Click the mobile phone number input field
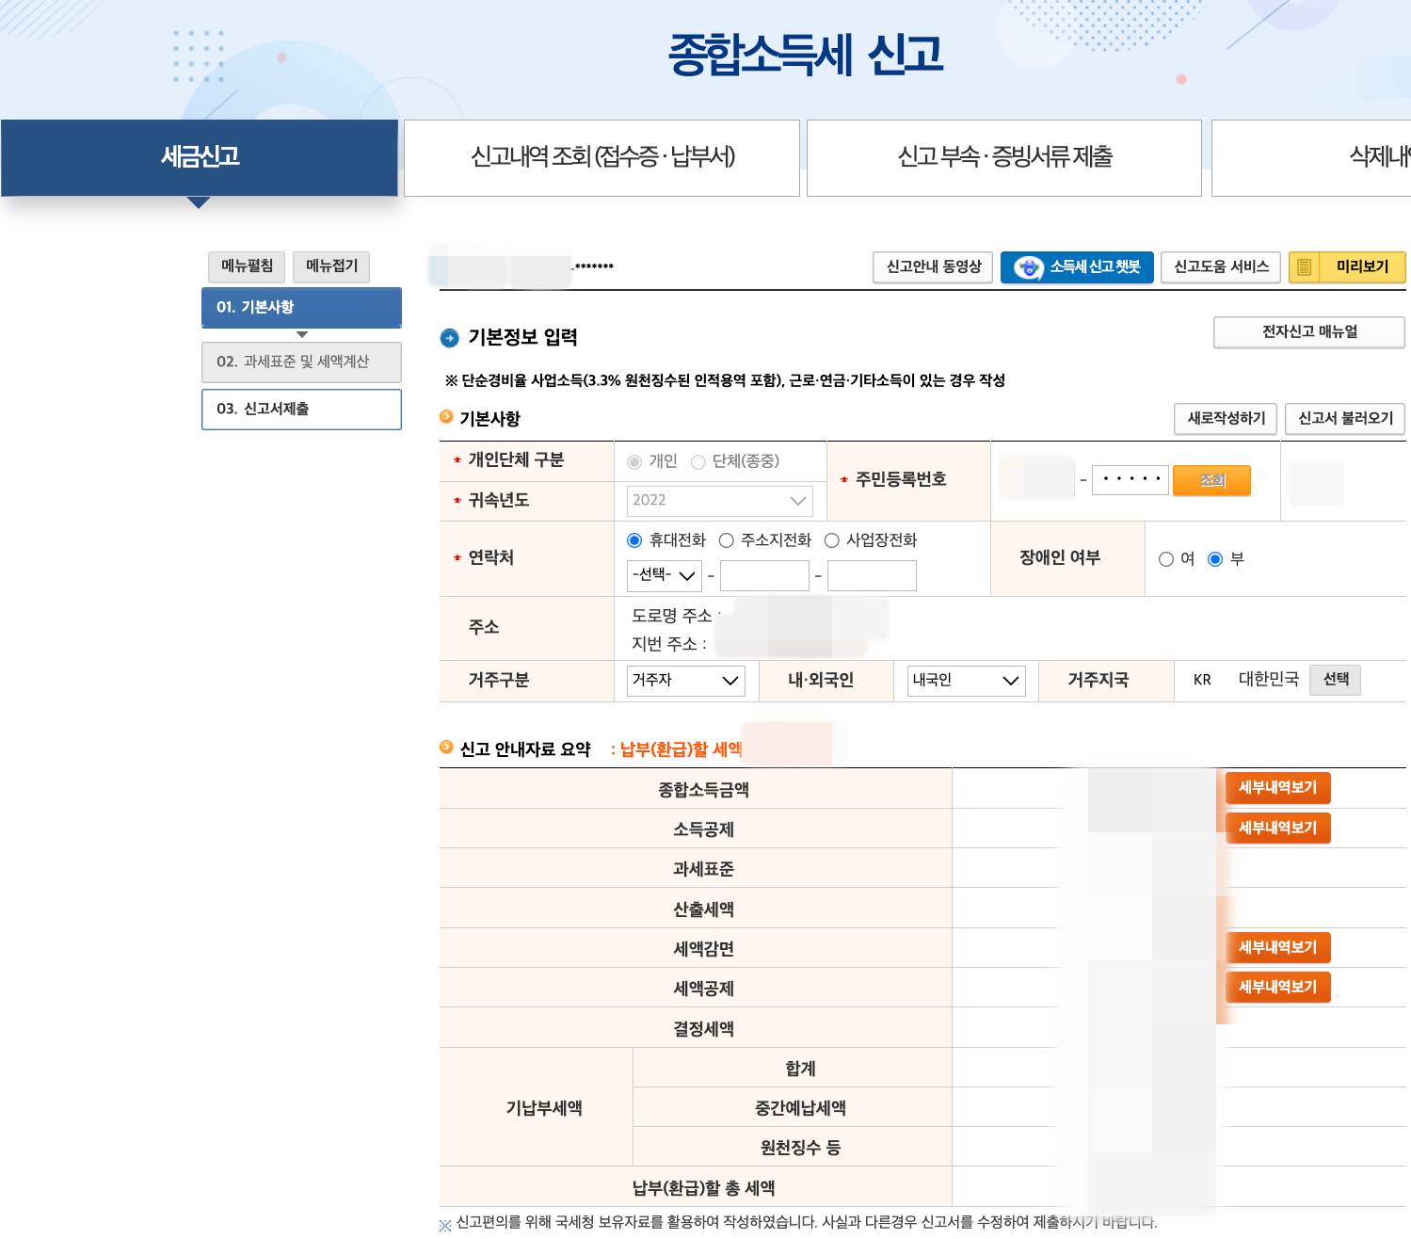Image resolution: width=1411 pixels, height=1239 pixels. pyautogui.click(x=763, y=575)
